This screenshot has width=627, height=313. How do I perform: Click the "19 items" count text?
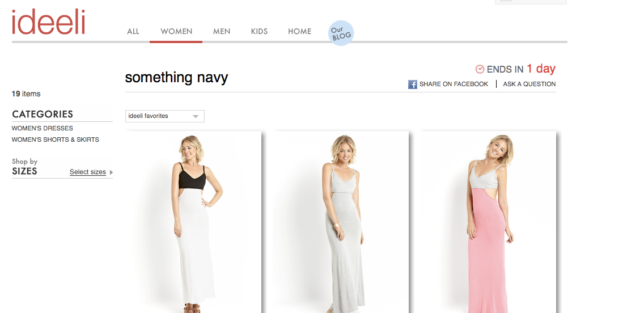[x=26, y=94]
